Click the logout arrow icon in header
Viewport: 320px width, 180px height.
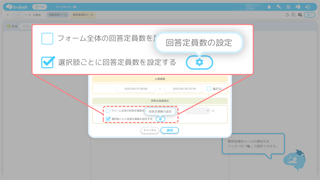click(307, 7)
